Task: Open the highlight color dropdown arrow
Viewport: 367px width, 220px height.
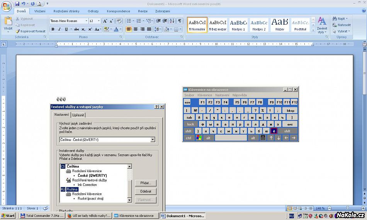Action: [111, 29]
